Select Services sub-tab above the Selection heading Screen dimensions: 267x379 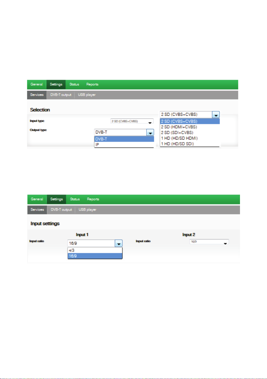[37, 95]
